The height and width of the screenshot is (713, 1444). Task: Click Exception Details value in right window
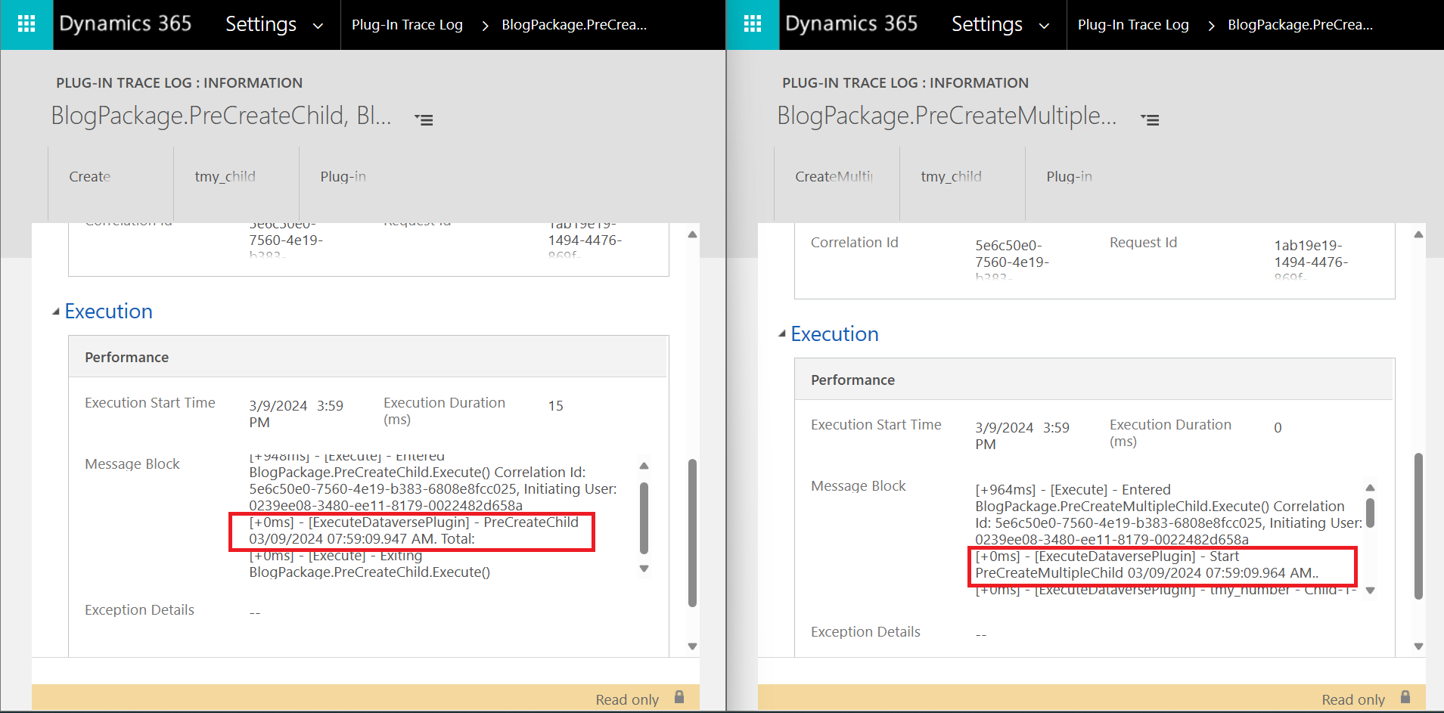[981, 634]
